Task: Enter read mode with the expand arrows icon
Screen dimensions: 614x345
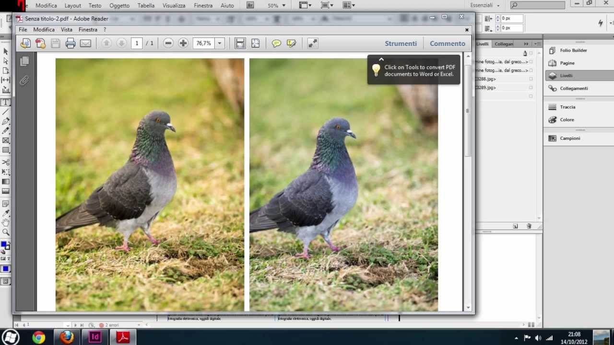Action: tap(313, 43)
